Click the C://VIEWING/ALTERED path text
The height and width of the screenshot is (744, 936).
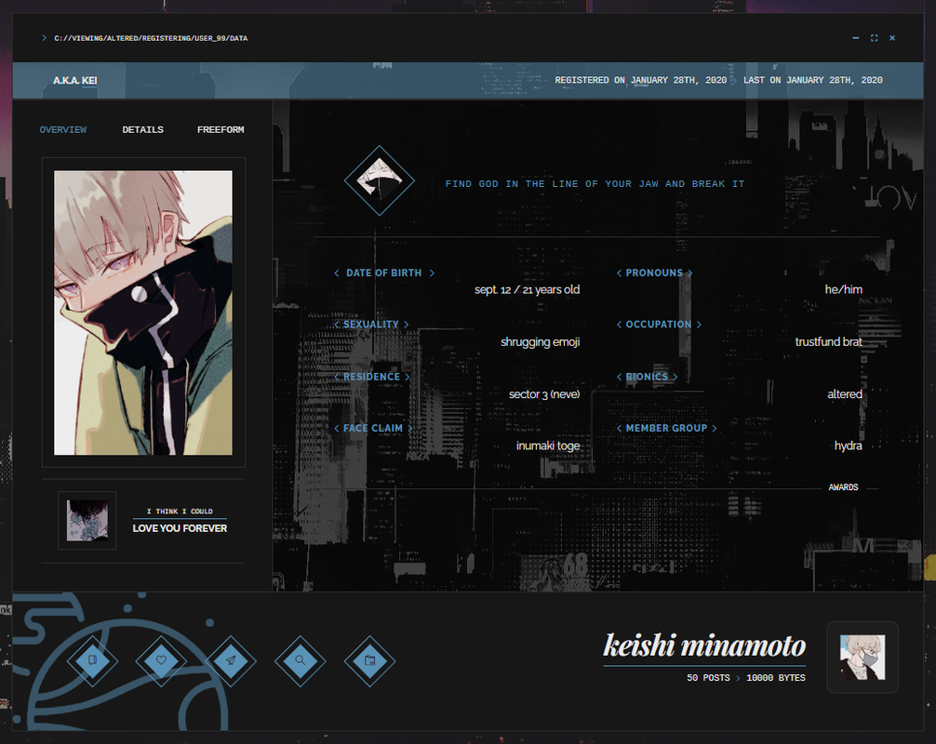click(151, 38)
